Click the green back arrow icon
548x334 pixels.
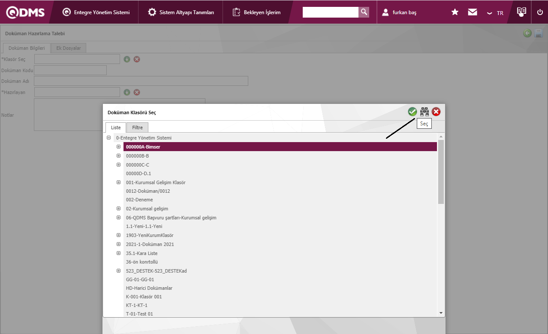coord(527,33)
